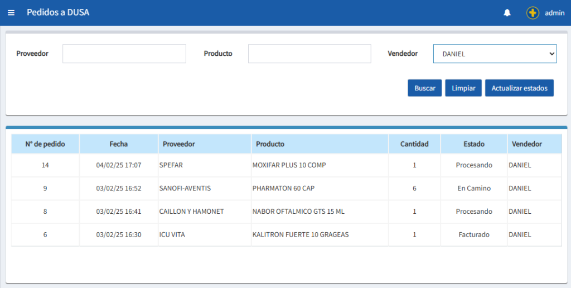Click the Limpiar button
The height and width of the screenshot is (288, 571).
[463, 88]
